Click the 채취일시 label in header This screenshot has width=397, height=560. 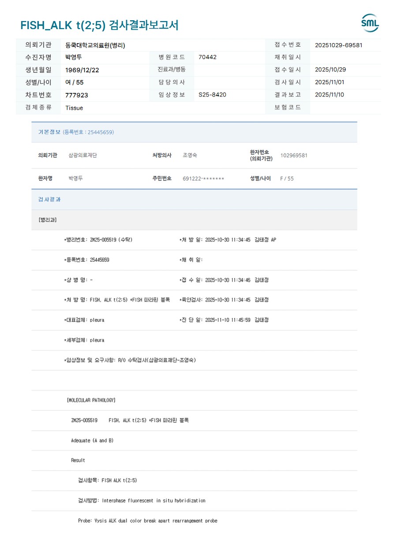[288, 57]
